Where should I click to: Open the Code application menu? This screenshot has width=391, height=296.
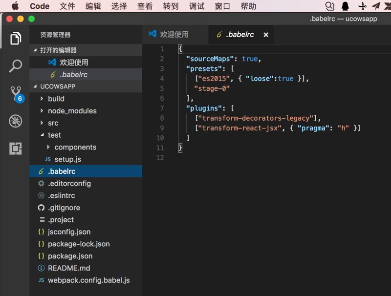pyautogui.click(x=40, y=6)
